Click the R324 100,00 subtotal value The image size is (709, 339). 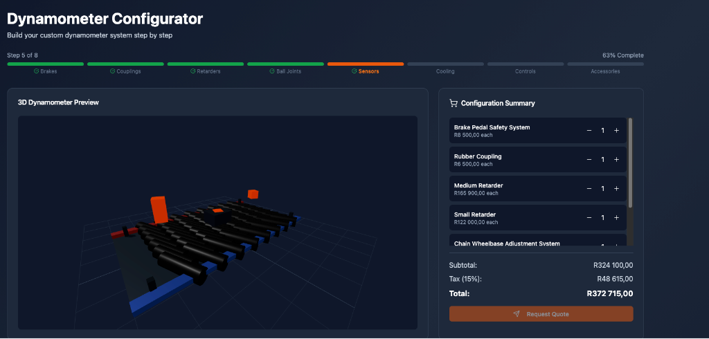pos(613,266)
